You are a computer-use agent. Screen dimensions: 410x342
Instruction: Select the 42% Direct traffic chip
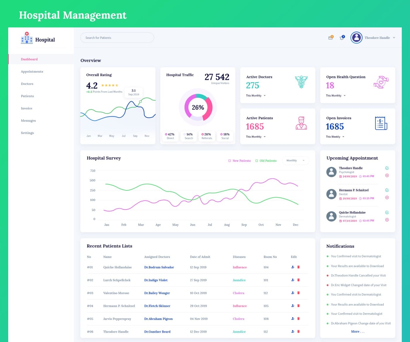[x=170, y=136]
